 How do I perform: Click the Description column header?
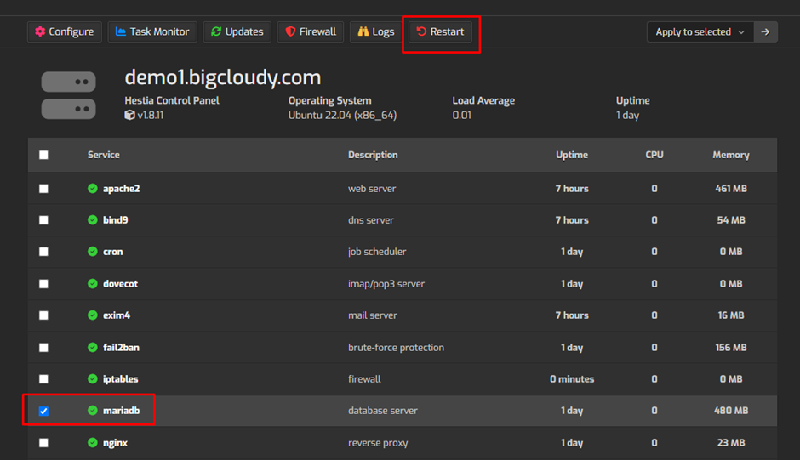coord(373,155)
